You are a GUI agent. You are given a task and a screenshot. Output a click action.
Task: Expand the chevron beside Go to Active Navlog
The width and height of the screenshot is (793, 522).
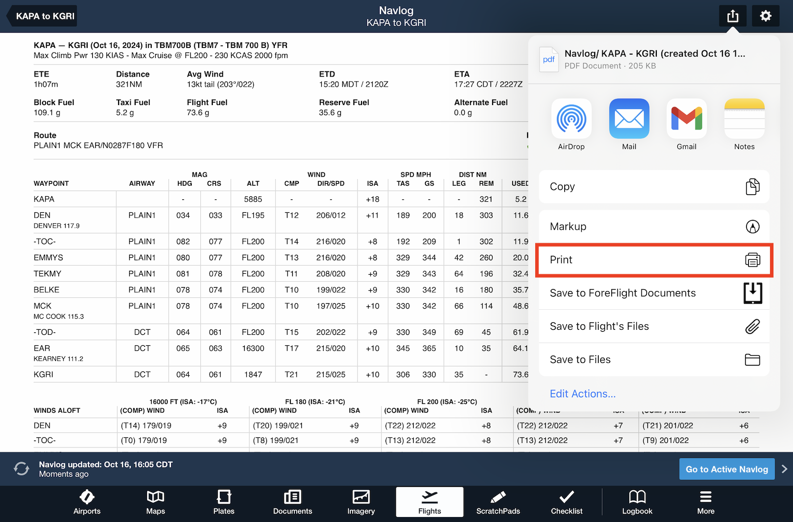pos(784,469)
